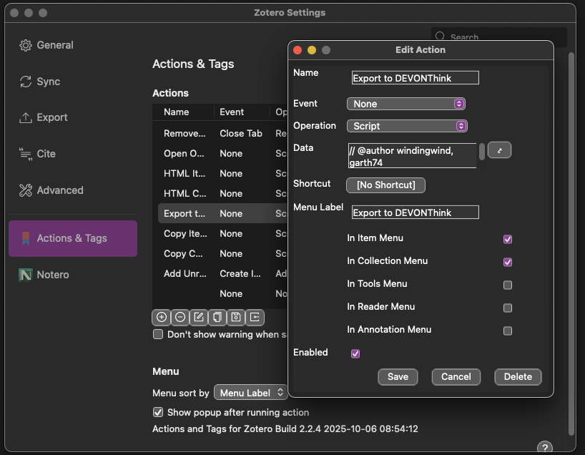The width and height of the screenshot is (585, 455).
Task: Click the save actions disk icon
Action: point(236,317)
